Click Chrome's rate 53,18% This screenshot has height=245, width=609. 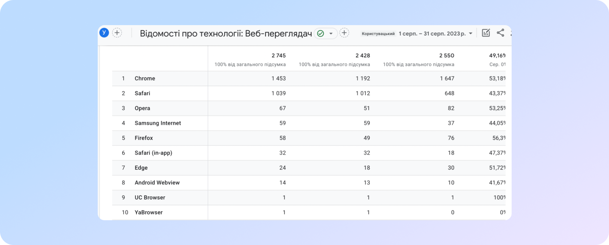click(x=497, y=78)
